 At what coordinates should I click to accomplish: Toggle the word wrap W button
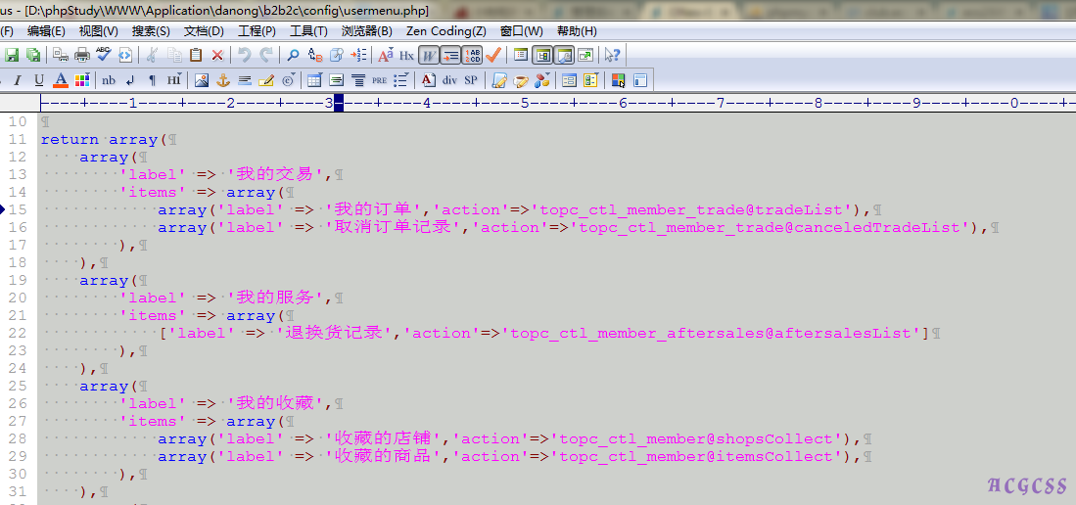[429, 55]
